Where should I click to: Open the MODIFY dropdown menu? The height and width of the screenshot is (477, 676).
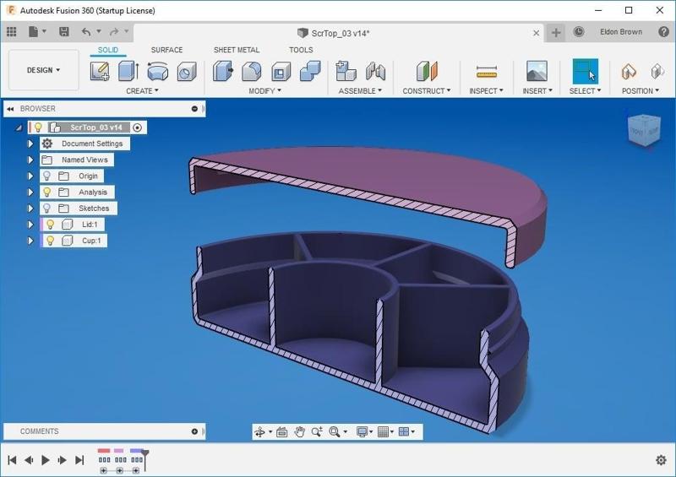264,91
